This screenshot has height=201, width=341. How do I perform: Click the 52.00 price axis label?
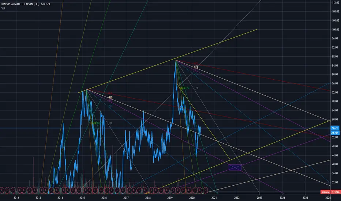[336, 137]
